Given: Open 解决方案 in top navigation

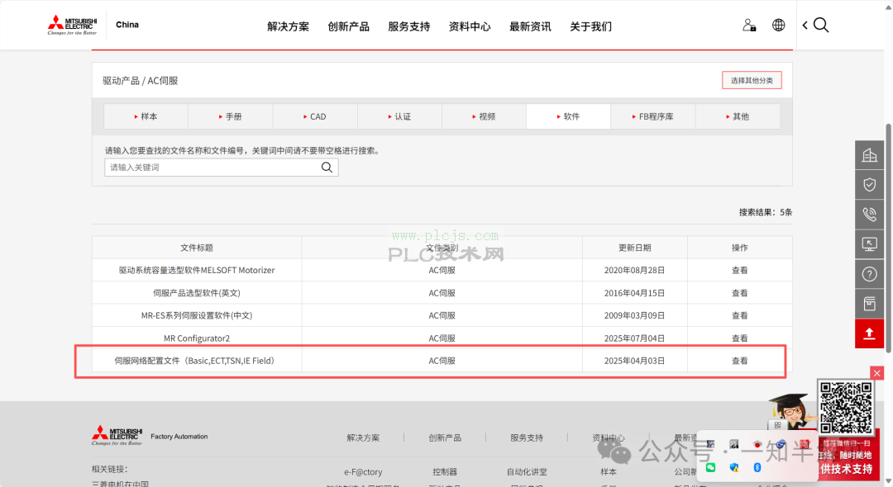Looking at the screenshot, I should tap(289, 26).
